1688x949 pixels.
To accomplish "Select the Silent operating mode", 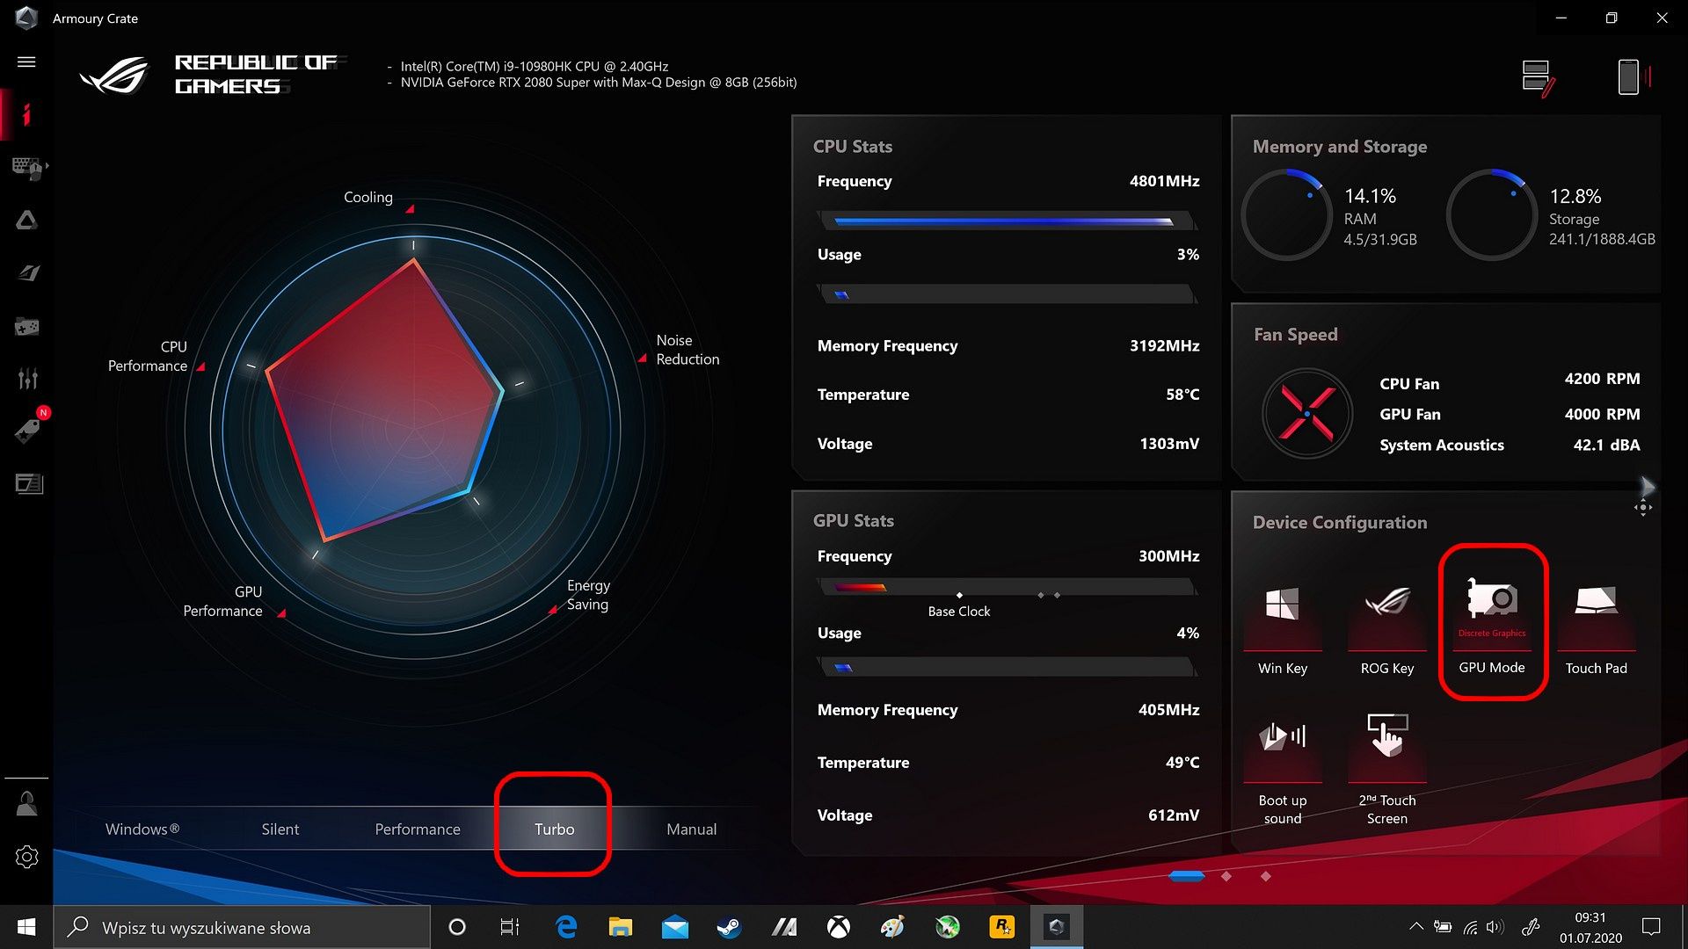I will tap(280, 829).
